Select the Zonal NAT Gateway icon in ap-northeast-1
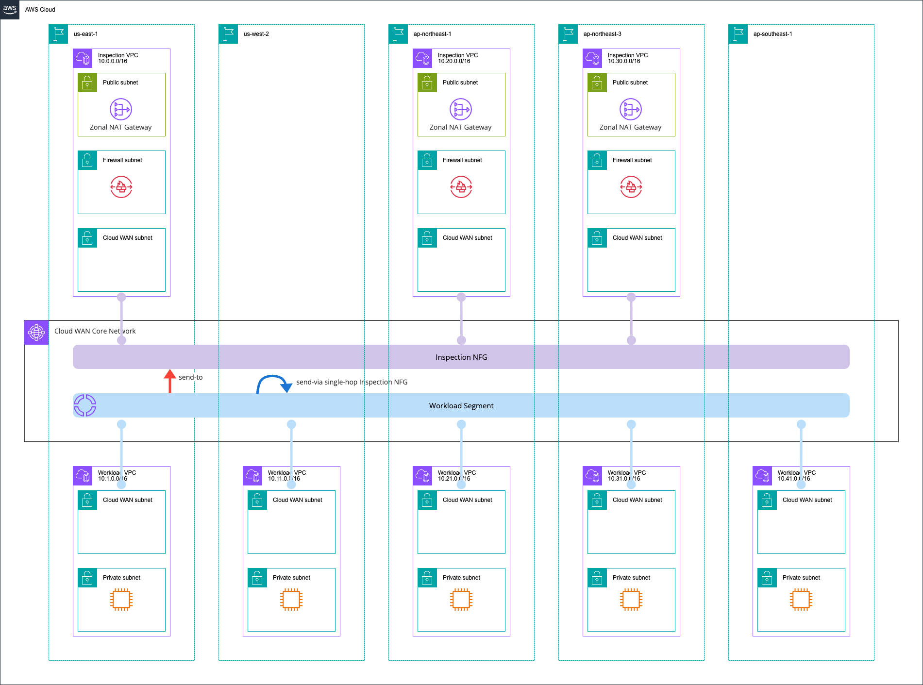 (x=461, y=109)
